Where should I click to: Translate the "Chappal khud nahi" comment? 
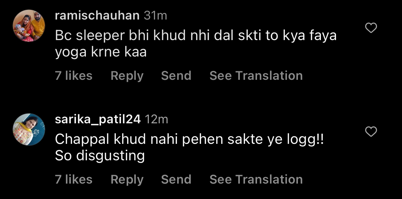pos(256,179)
